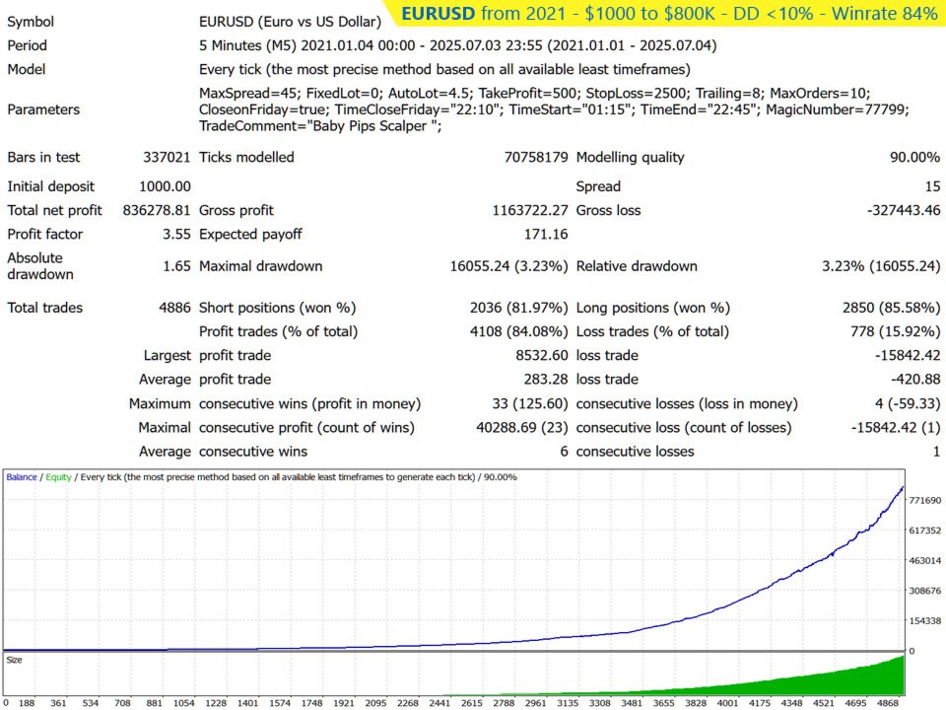Viewport: 946px width, 710px height.
Task: Click the Absolute drawdown value 1.65
Action: [176, 266]
